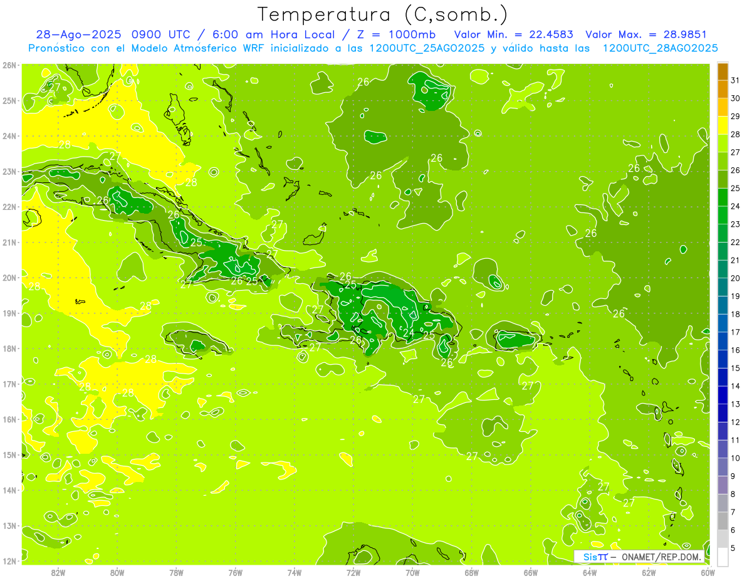Click the 13N latitude axis label

(x=9, y=525)
